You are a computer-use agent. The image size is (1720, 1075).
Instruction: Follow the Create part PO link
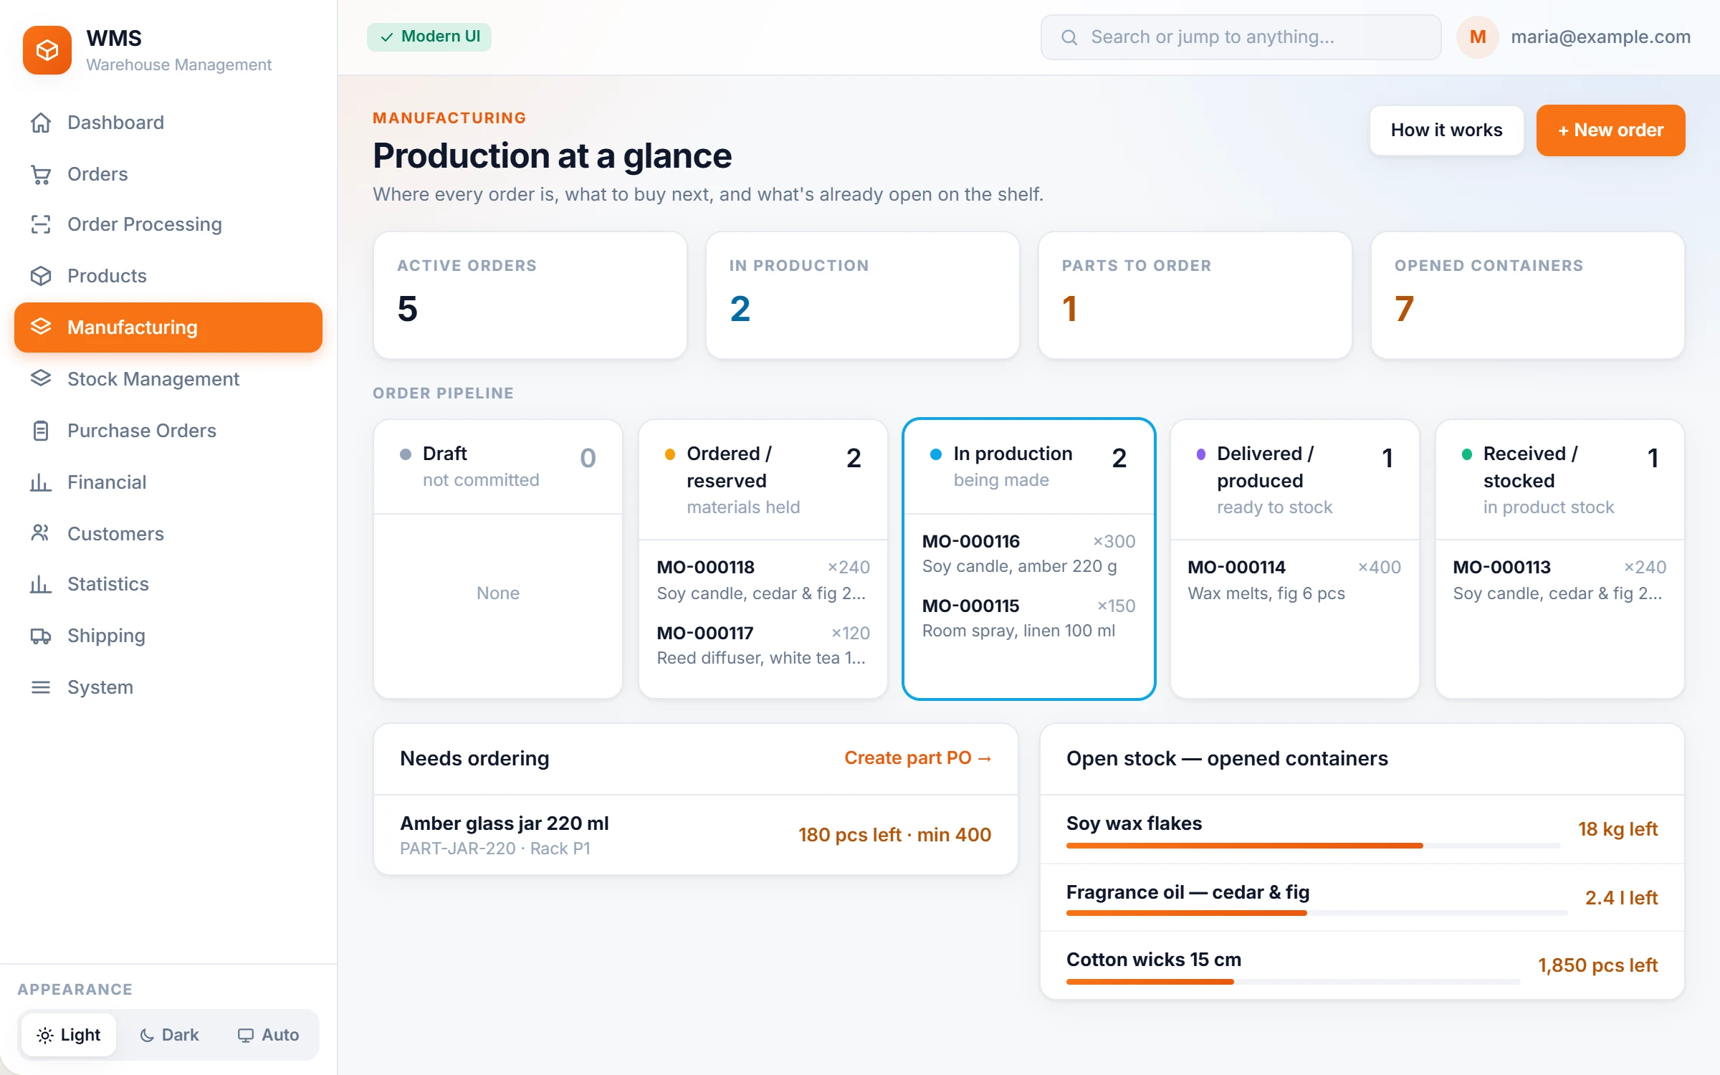[x=918, y=758]
